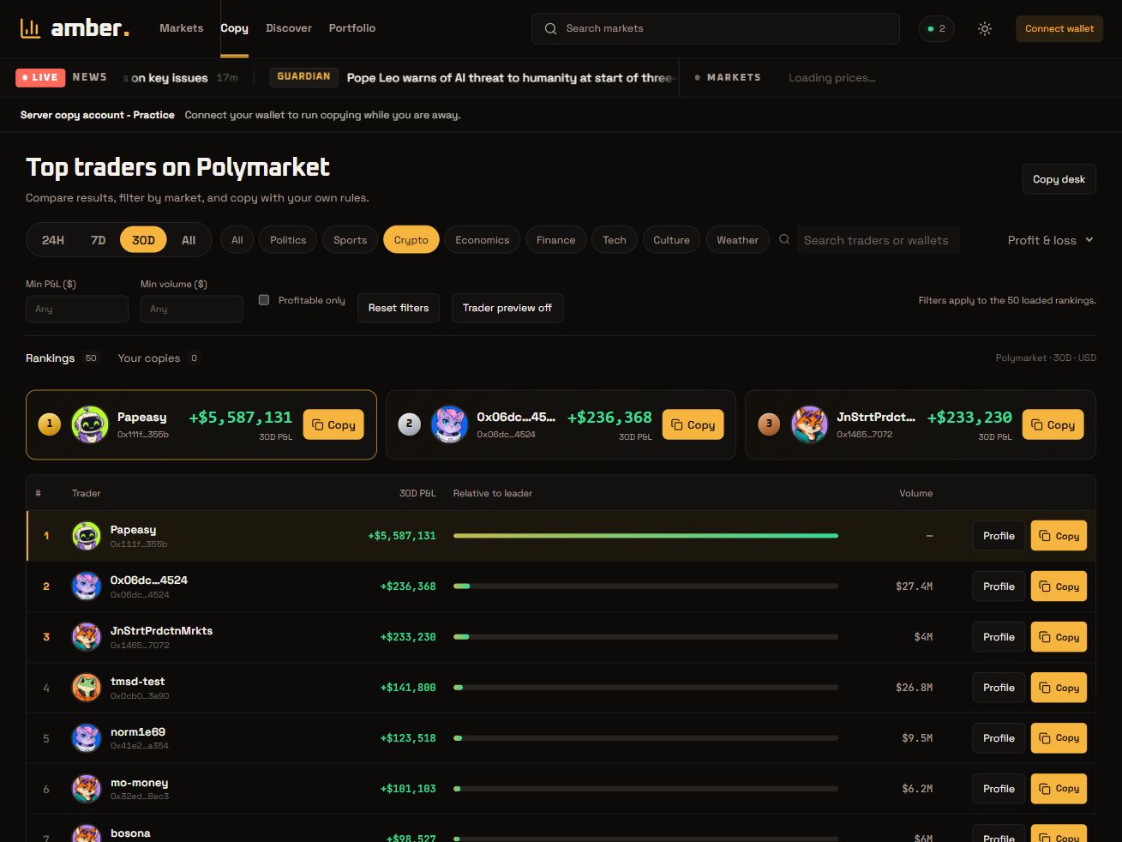
Task: Click the status indicator showing 2
Action: (x=936, y=28)
